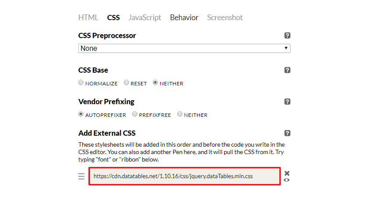Click the reorder handle beside the stylesheet URL
The width and height of the screenshot is (372, 197).
[81, 176]
